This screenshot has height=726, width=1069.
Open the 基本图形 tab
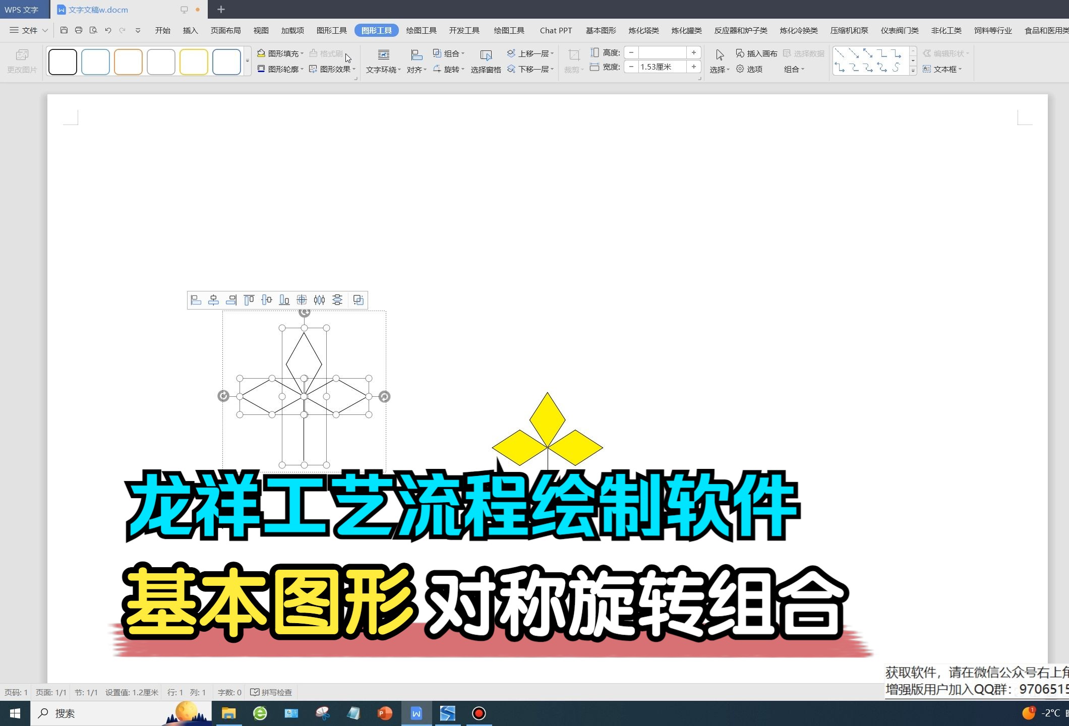tap(601, 30)
